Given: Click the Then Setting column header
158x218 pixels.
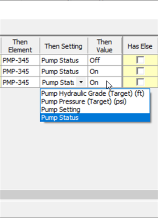Looking at the screenshot, I should click(64, 46).
